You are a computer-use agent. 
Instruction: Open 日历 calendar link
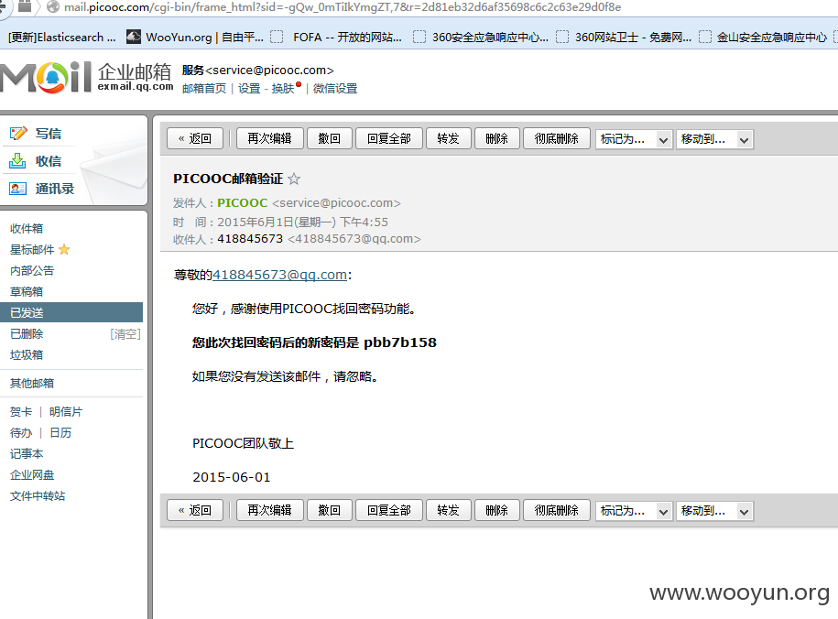point(60,432)
